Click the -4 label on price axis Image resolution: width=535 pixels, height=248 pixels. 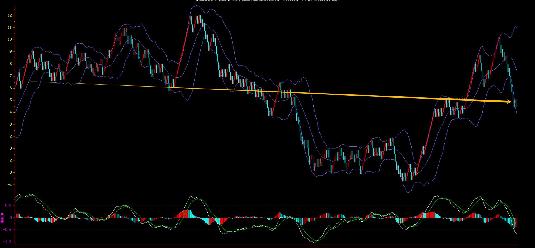point(10,185)
